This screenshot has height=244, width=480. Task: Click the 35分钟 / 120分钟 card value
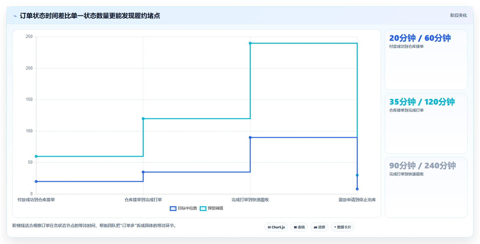pyautogui.click(x=422, y=102)
